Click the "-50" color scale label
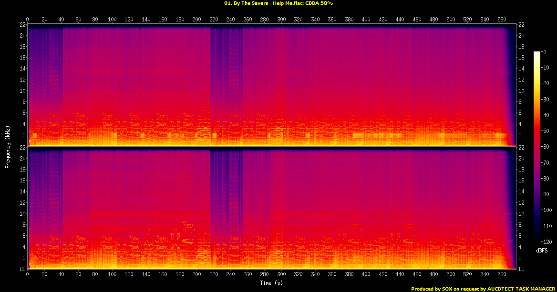Image resolution: width=557 pixels, height=292 pixels. [x=545, y=131]
